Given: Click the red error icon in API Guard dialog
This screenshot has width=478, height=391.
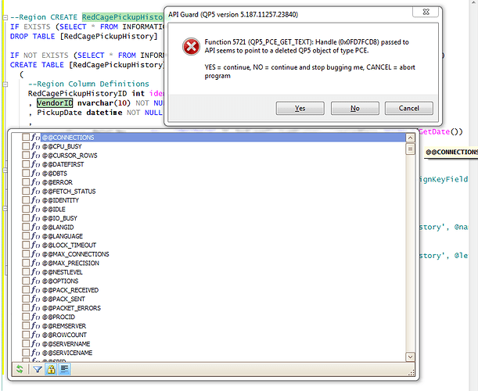Looking at the screenshot, I should [191, 47].
